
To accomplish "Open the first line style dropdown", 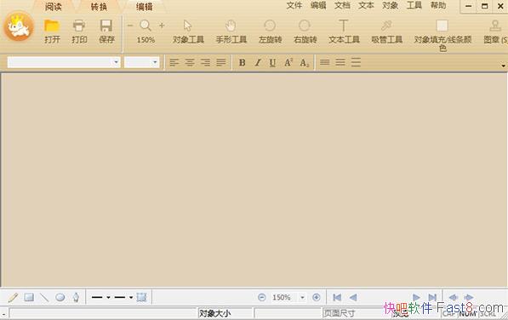I will pos(108,297).
